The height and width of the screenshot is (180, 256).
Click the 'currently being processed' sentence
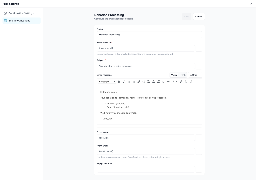click(133, 98)
